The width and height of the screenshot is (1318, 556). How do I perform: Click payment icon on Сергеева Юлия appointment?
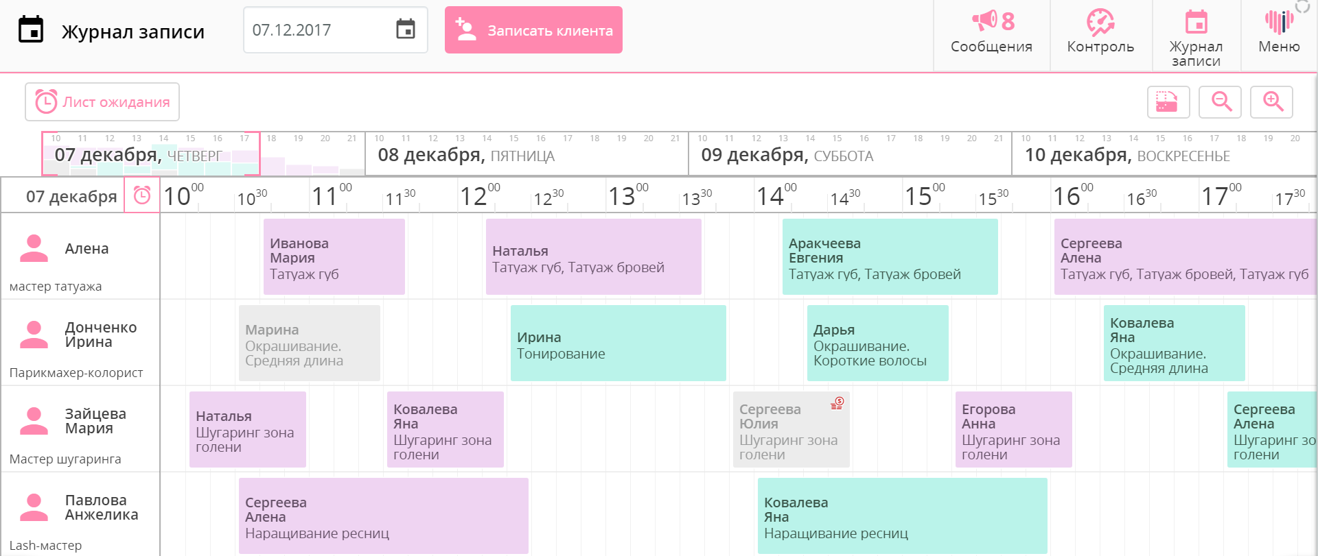837,403
